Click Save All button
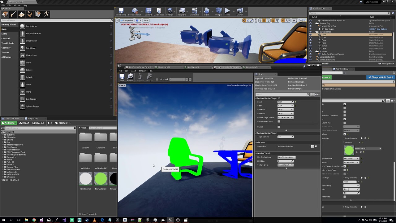 pyautogui.click(x=38, y=123)
